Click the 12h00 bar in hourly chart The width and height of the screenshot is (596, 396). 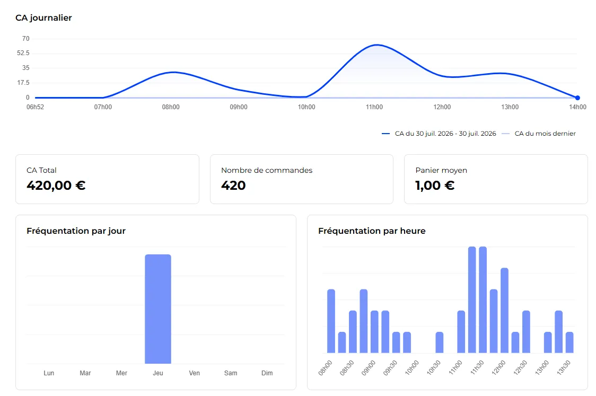click(504, 311)
